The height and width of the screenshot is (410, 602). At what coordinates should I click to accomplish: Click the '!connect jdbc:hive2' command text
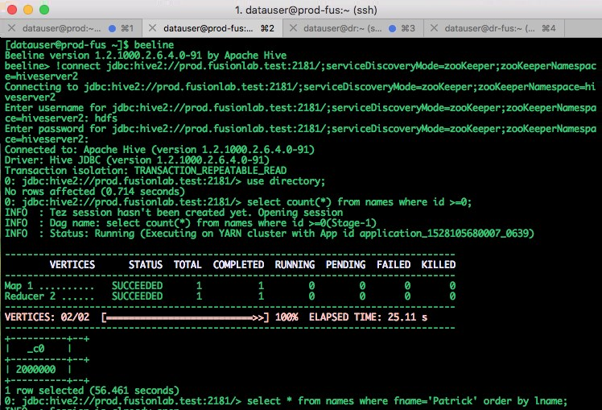300,71
